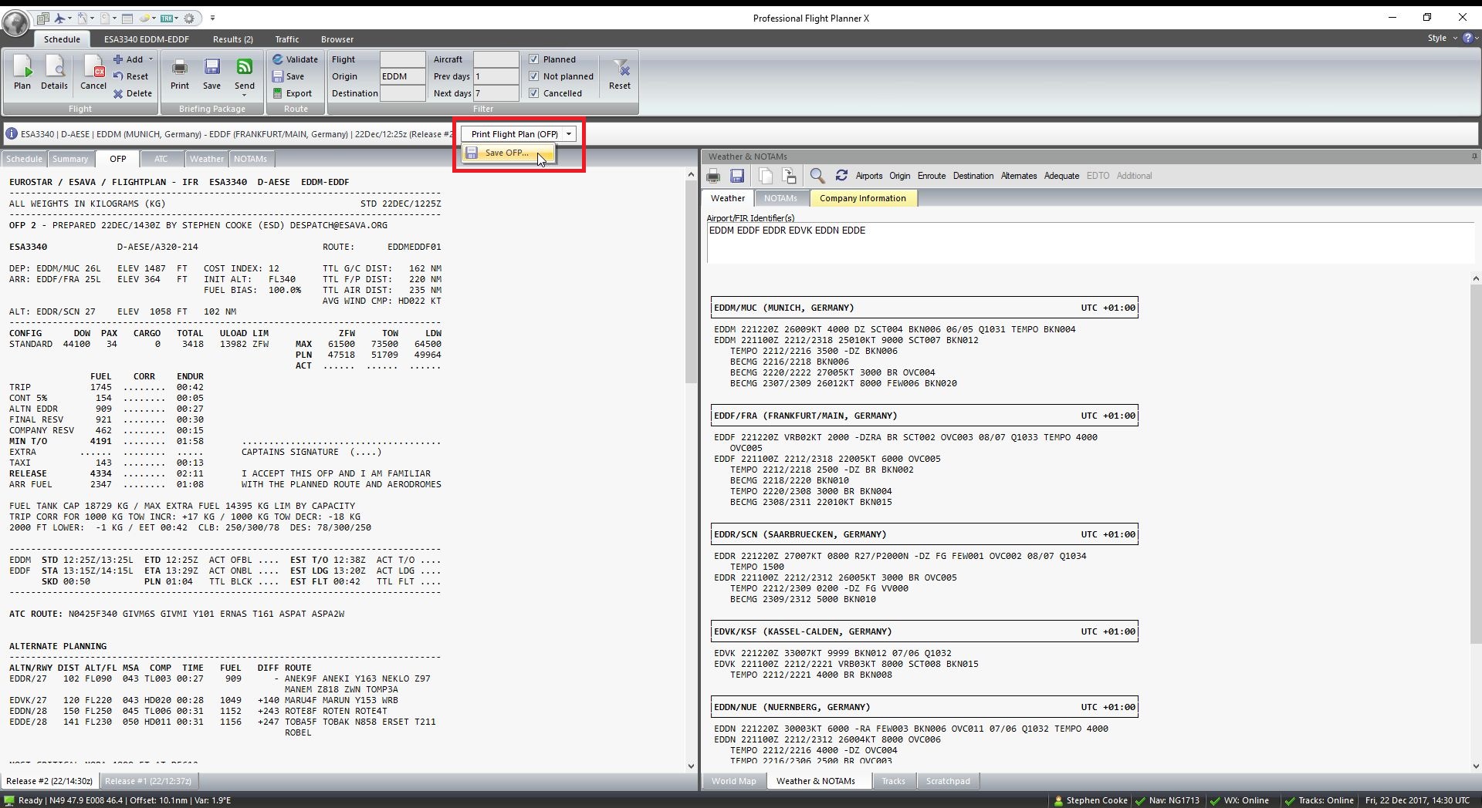Viewport: 1482px width, 808px height.
Task: Open the Results (2) ribbon tab
Action: 233,39
